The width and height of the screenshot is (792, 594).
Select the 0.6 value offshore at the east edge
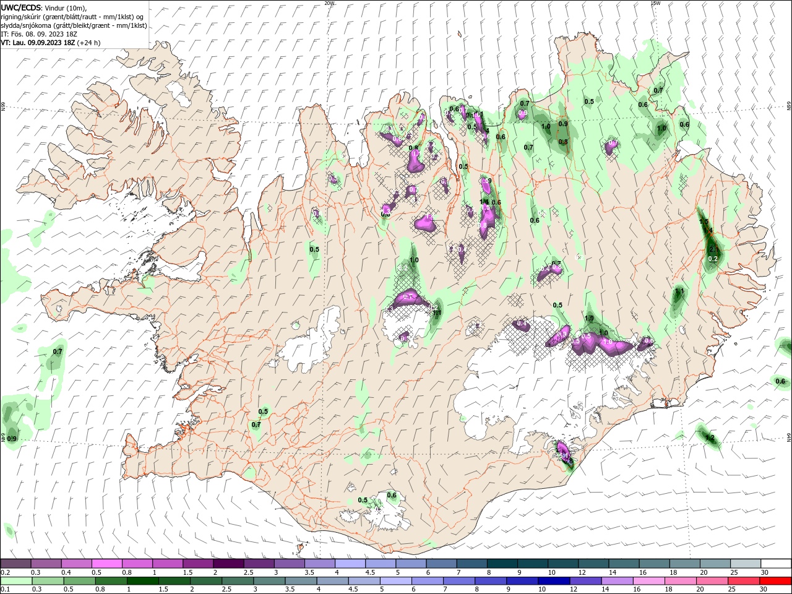coord(780,381)
